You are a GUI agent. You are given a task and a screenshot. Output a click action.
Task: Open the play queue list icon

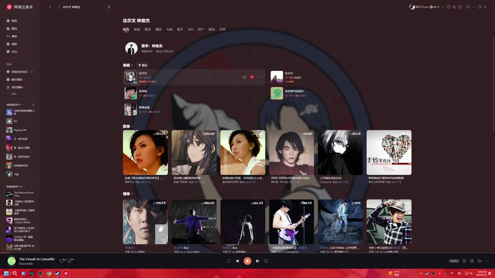coord(266,261)
